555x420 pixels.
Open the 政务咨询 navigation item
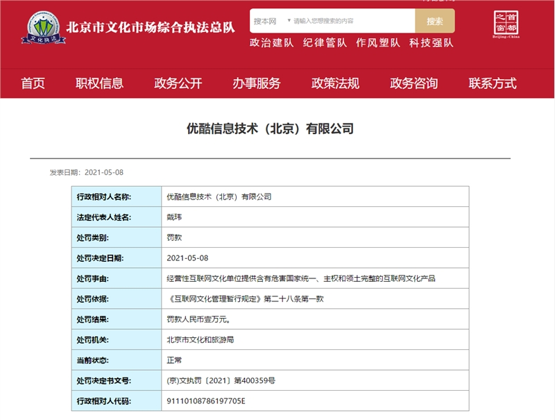pos(413,83)
